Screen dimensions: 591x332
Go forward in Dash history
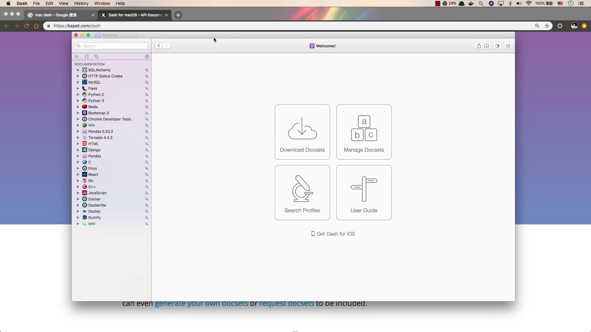coord(167,46)
